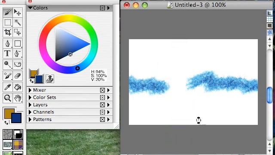Open the Colors palette options menu arrow

(109, 8)
